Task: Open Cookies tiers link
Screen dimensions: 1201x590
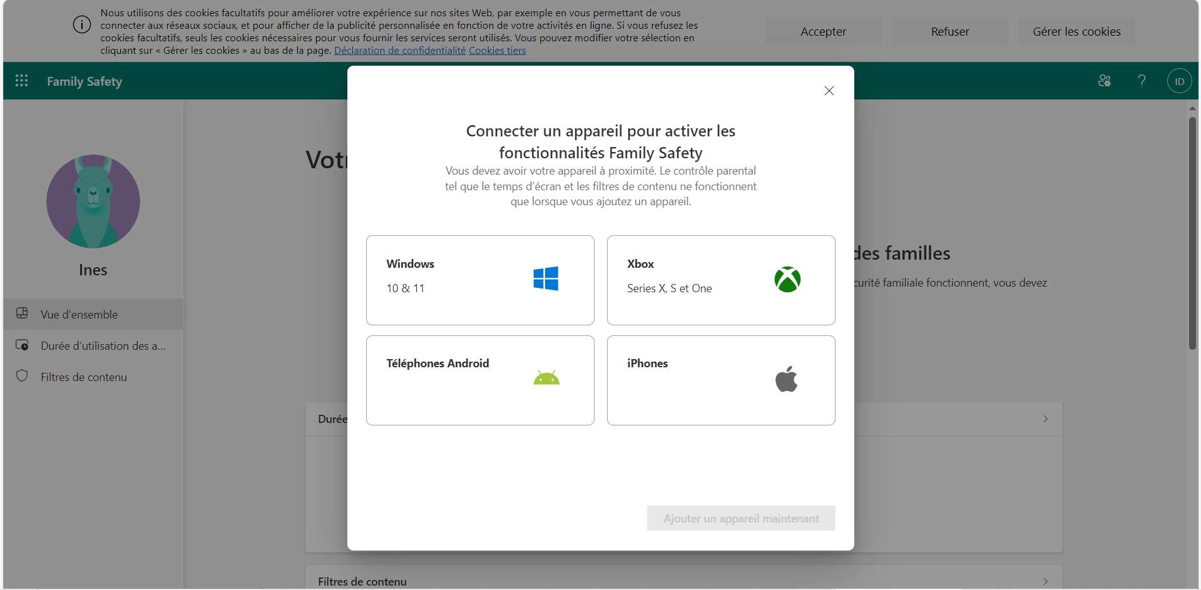Action: coord(497,51)
